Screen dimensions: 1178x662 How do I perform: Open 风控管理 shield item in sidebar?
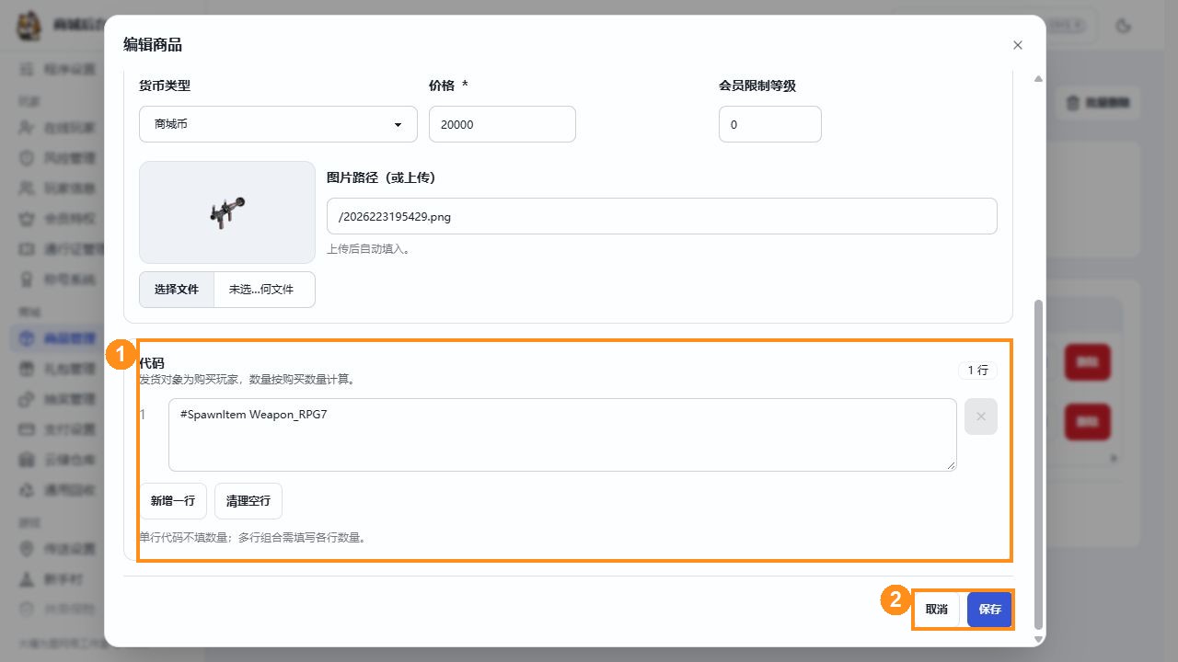click(x=57, y=158)
